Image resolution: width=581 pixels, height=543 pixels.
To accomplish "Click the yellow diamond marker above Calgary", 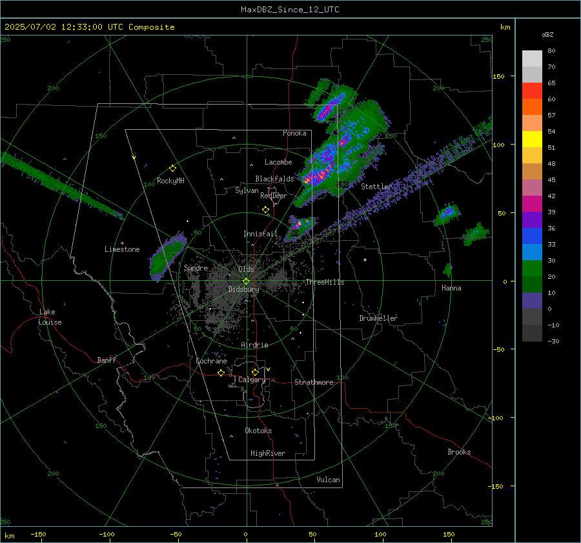I will pos(255,372).
